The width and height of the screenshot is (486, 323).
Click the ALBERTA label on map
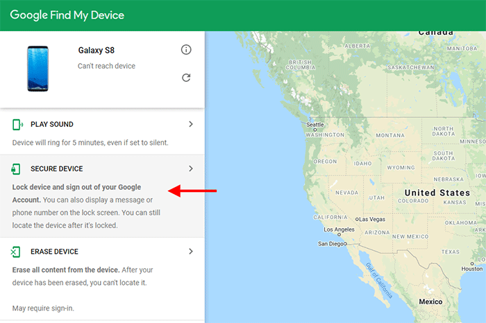[358, 46]
